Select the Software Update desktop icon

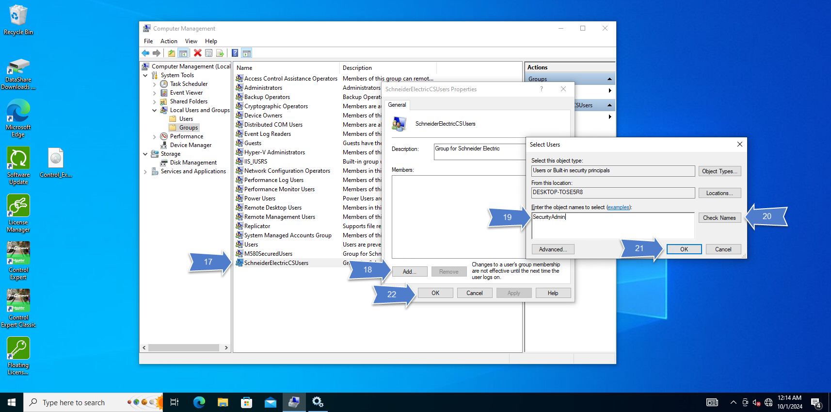coord(18,166)
